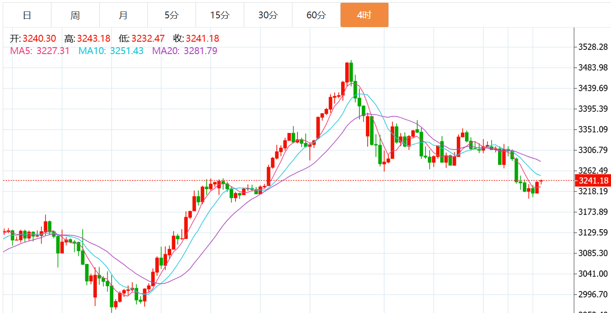Click the red current price tag on axis
The image size is (611, 313).
coord(592,181)
